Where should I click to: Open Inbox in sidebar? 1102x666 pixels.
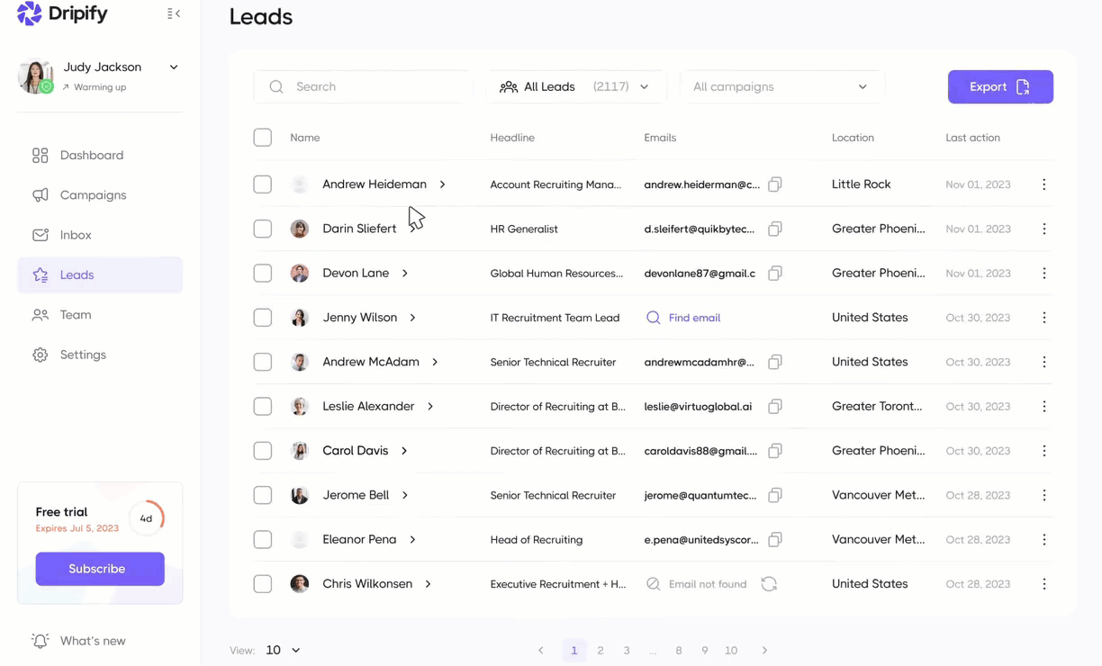(x=100, y=235)
